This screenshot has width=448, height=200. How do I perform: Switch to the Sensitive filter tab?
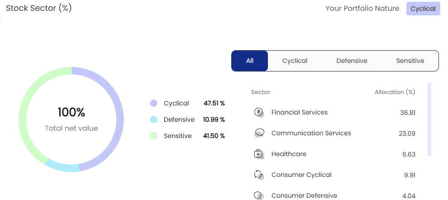pos(410,61)
